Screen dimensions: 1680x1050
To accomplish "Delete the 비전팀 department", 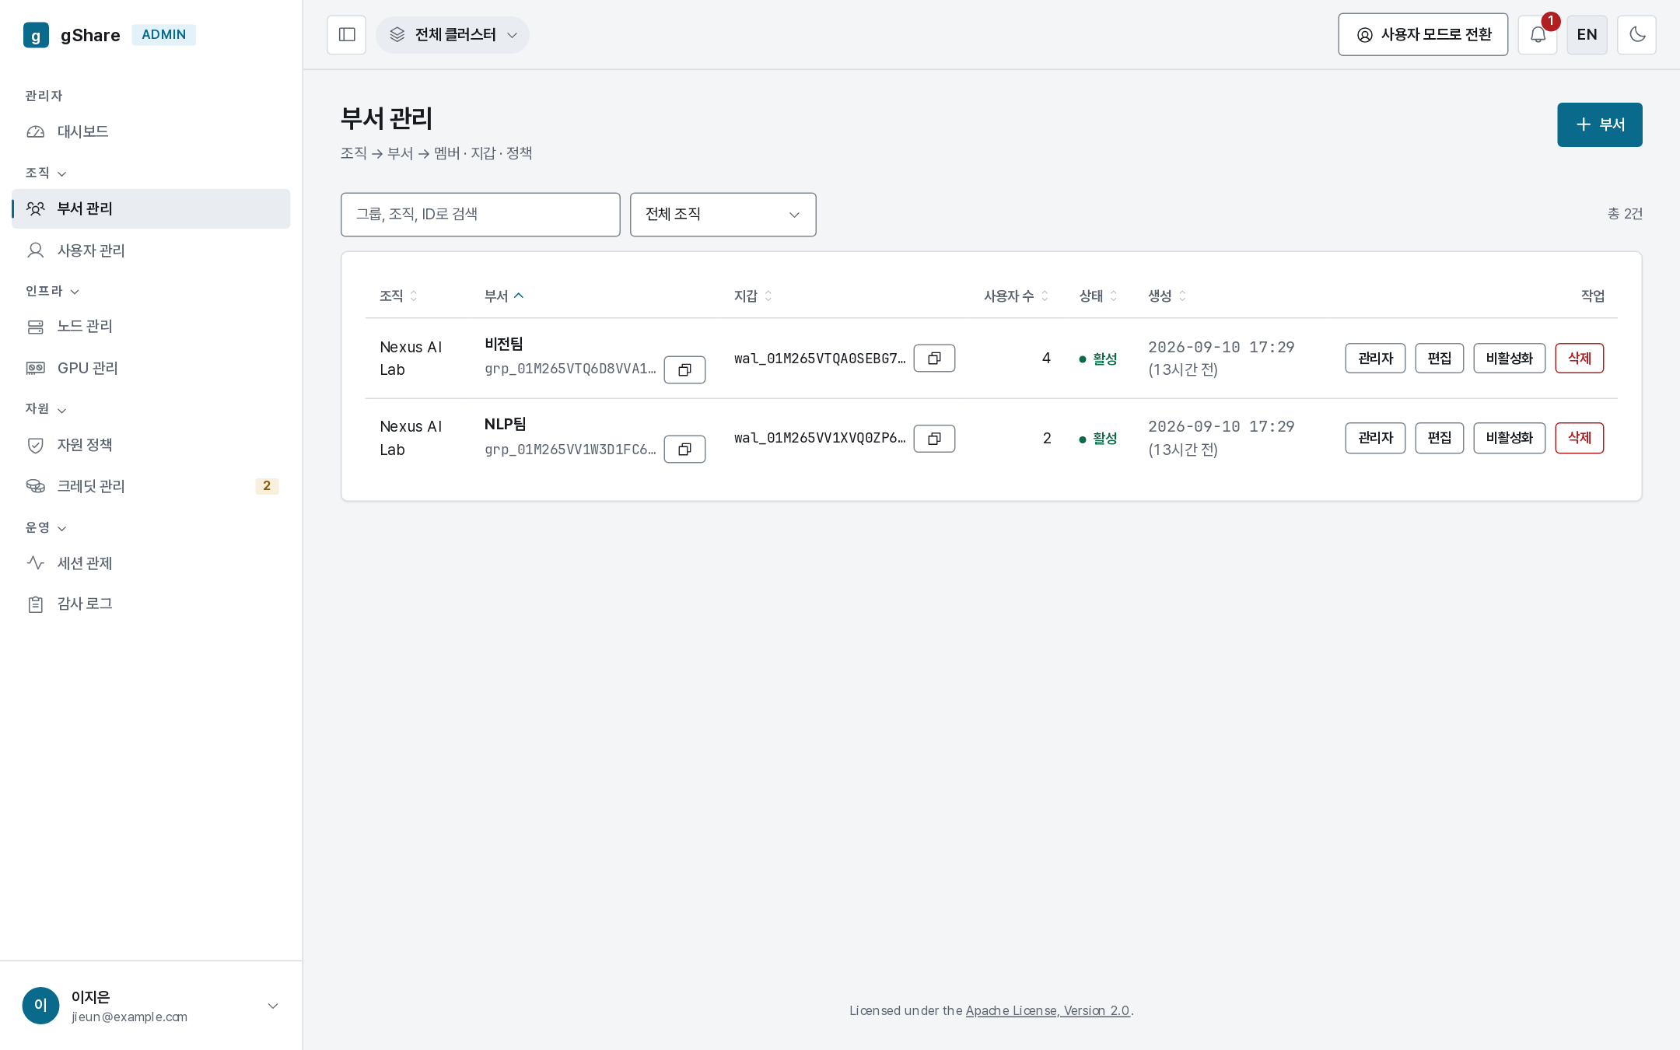I will [1579, 359].
